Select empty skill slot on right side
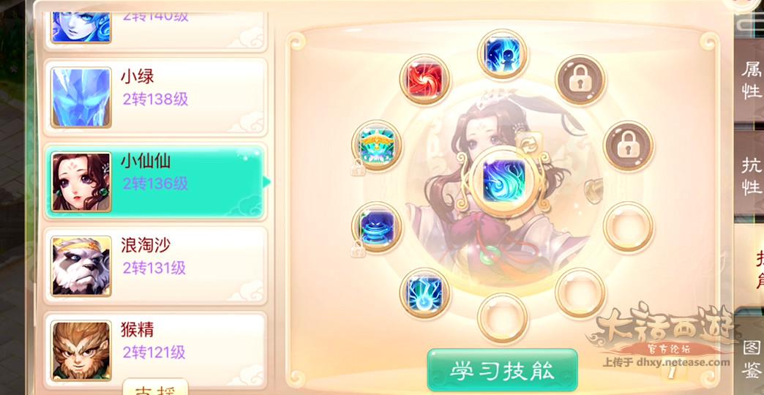This screenshot has width=764, height=395. [x=628, y=227]
